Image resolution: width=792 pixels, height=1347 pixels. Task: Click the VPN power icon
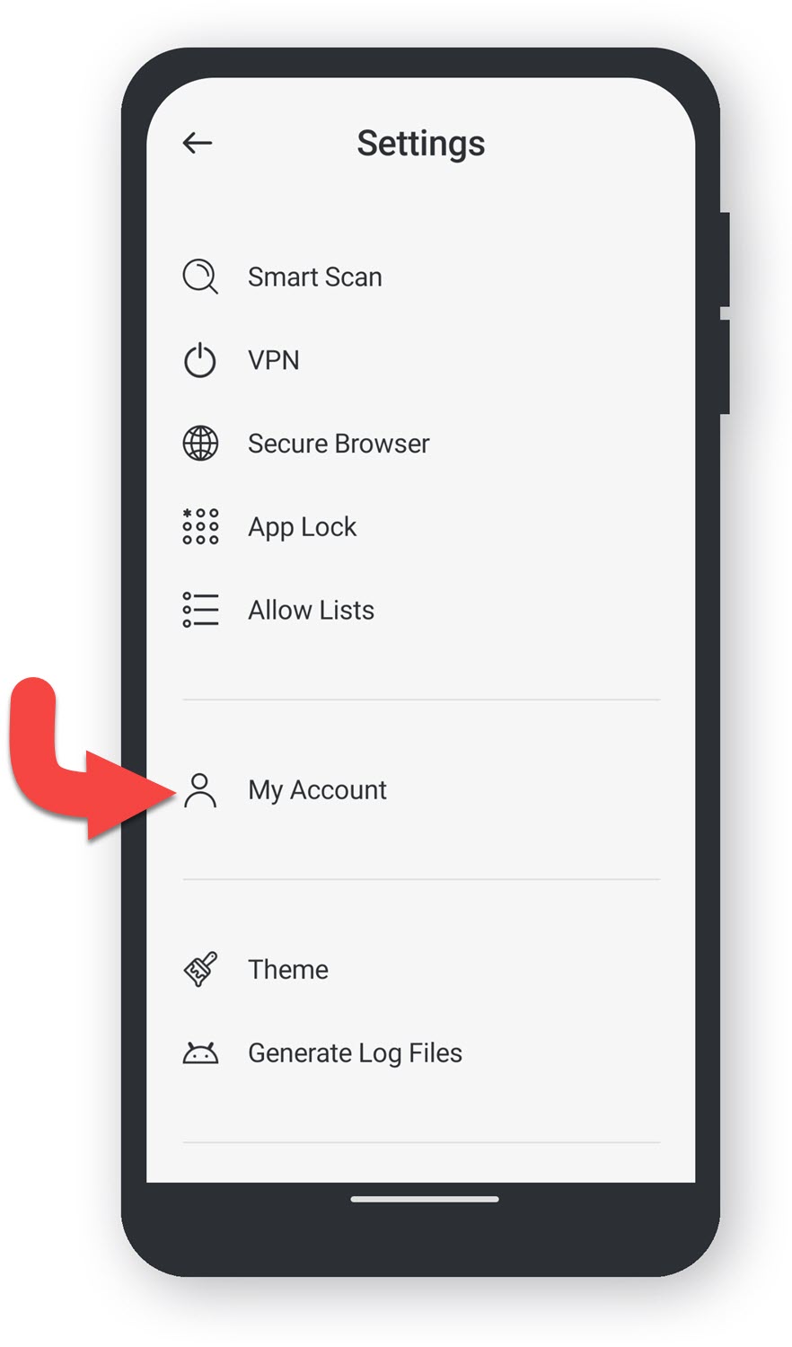pyautogui.click(x=200, y=360)
